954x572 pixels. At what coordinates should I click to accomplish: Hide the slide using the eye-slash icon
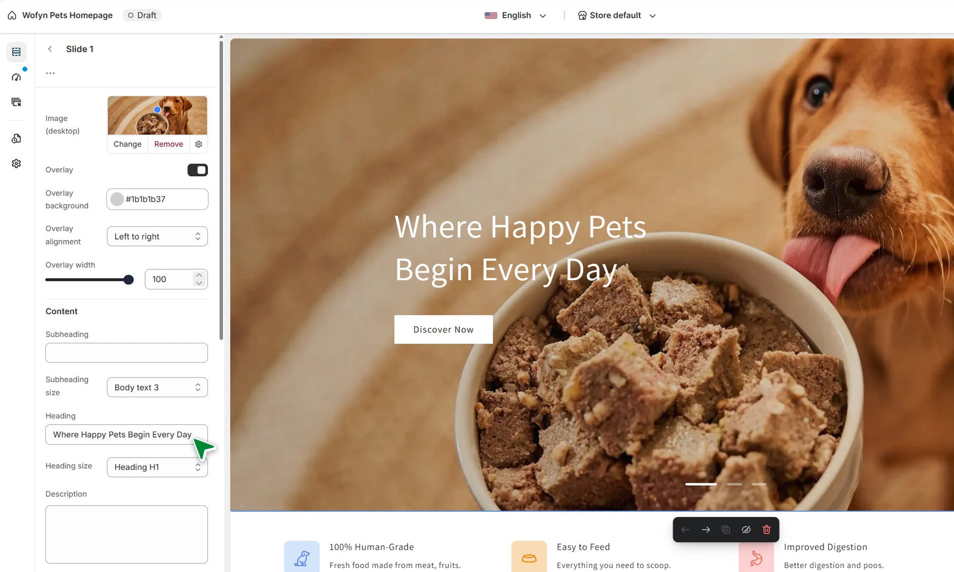point(746,530)
